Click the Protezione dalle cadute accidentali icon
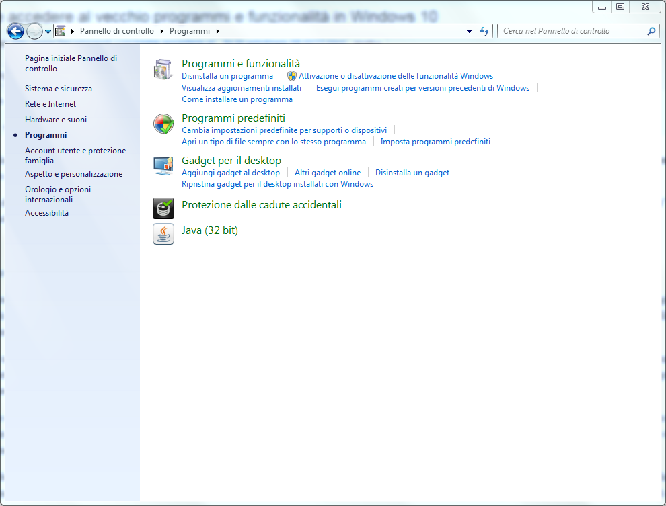 point(163,208)
